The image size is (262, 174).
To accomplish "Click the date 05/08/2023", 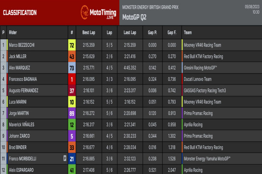I will pyautogui.click(x=252, y=7).
